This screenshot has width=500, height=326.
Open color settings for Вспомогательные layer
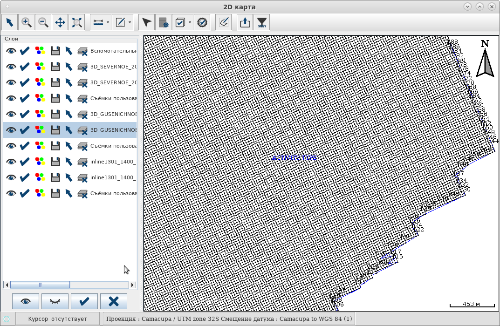tap(40, 51)
